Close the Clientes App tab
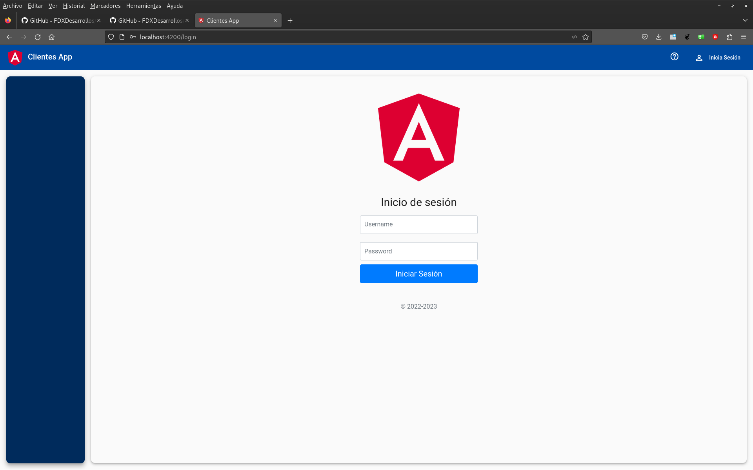 click(x=275, y=20)
